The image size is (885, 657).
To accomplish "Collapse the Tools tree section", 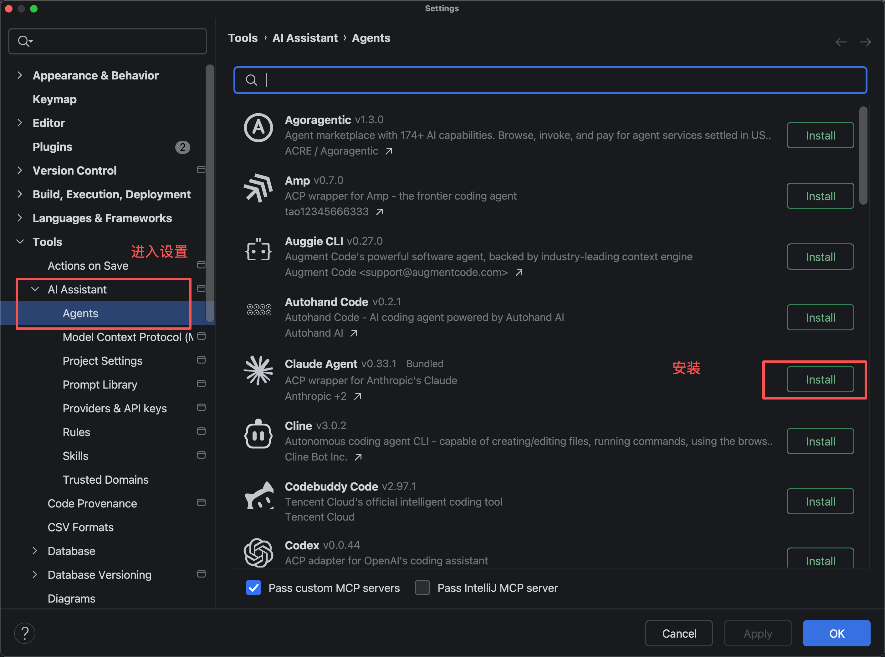I will click(20, 242).
